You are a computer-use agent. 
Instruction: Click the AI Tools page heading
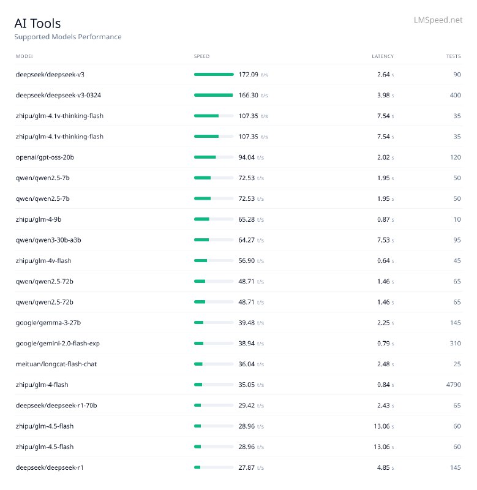click(37, 23)
